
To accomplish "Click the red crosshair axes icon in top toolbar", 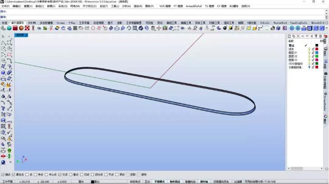I will [159, 28].
